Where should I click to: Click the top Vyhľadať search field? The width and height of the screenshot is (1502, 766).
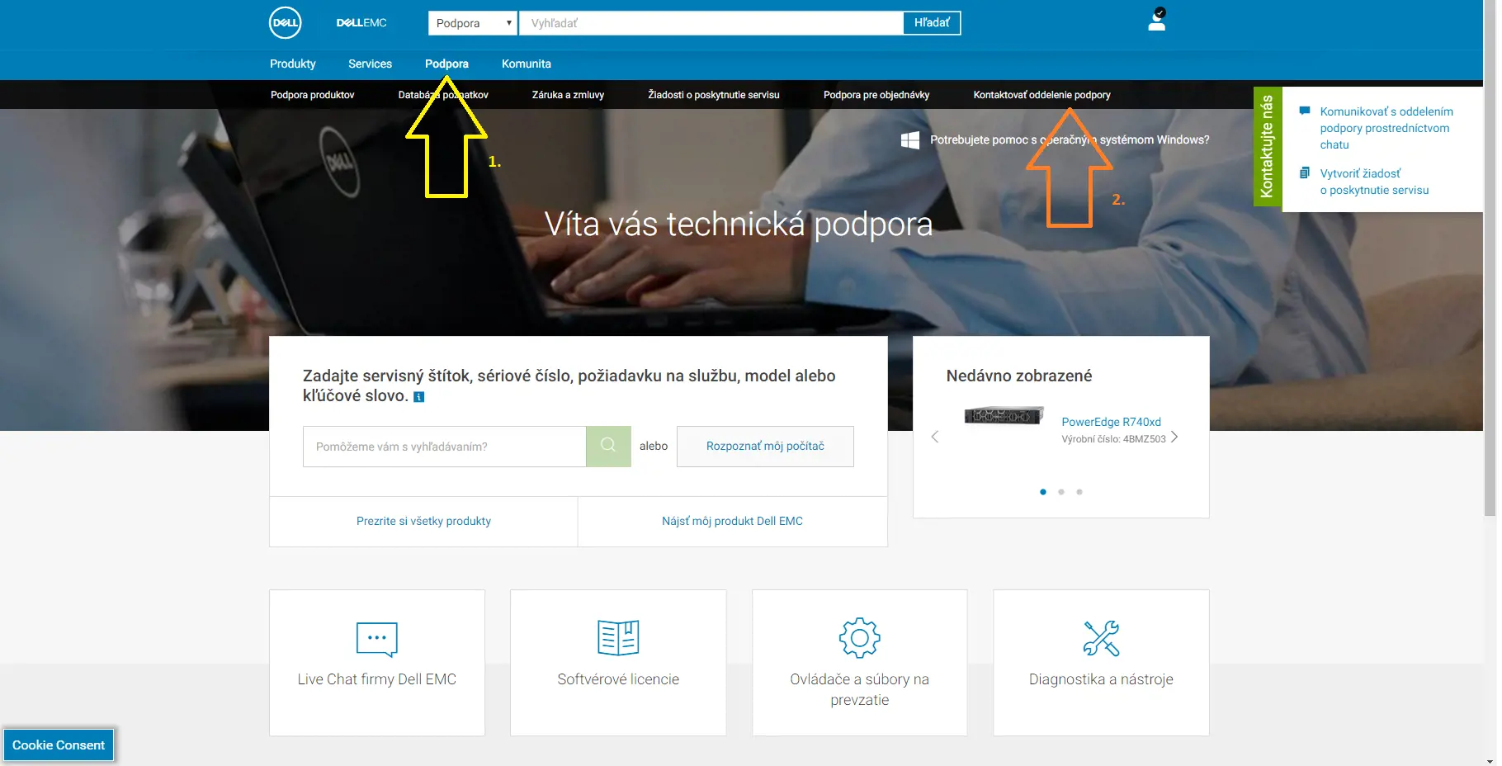tap(711, 23)
